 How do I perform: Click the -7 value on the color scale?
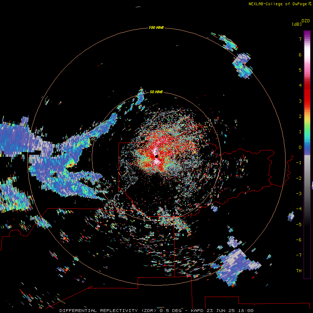pyautogui.click(x=299, y=255)
